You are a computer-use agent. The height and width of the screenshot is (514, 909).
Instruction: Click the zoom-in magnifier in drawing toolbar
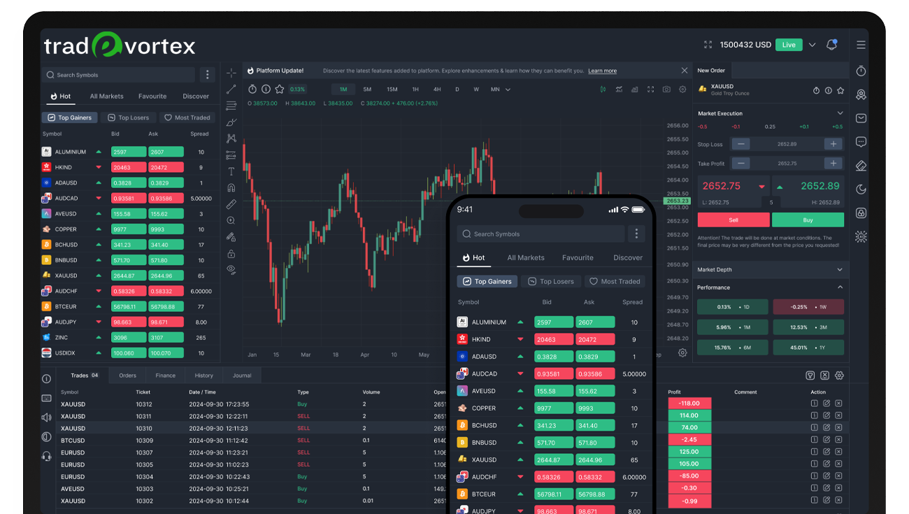(x=231, y=220)
